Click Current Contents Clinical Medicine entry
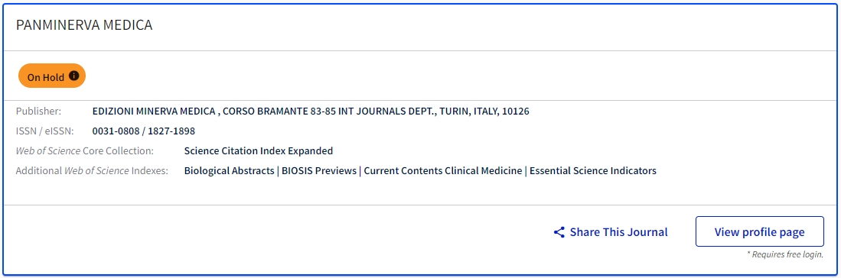 click(443, 171)
